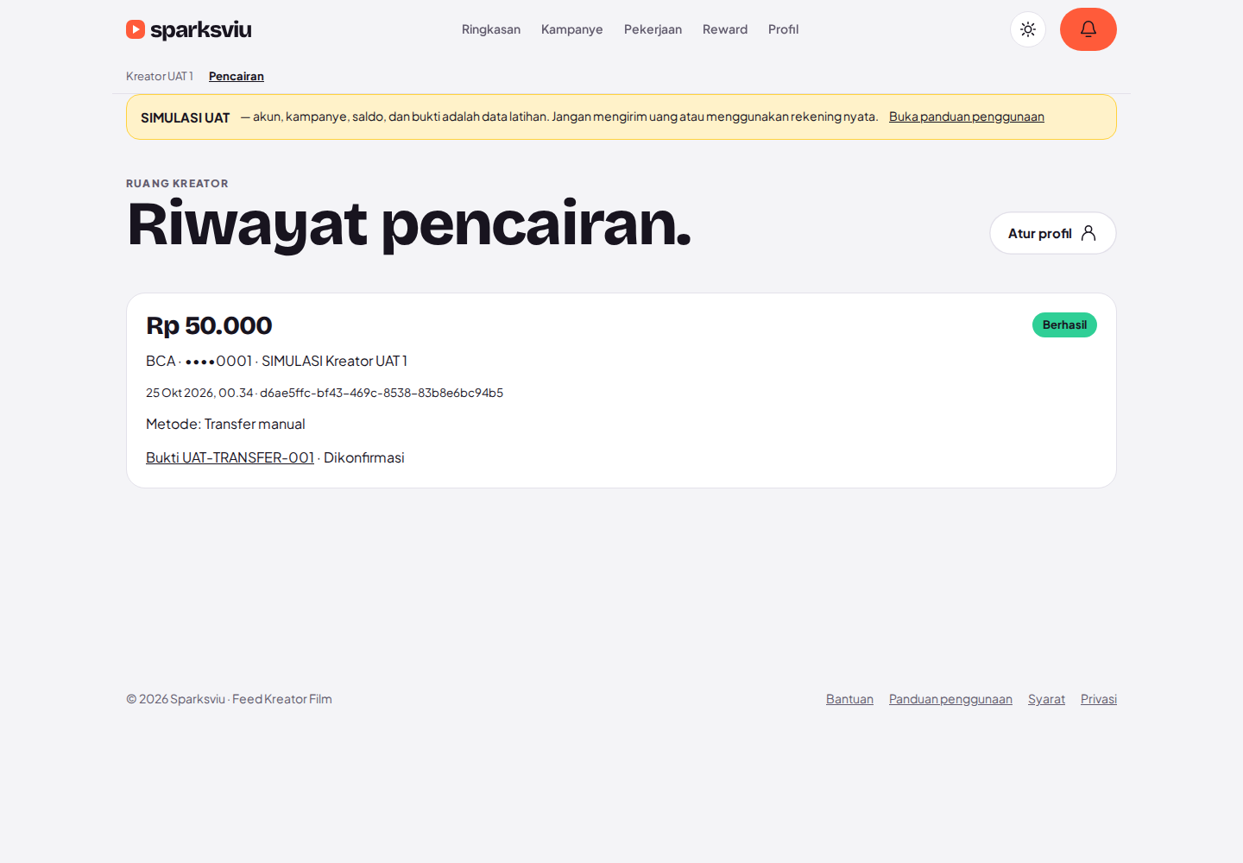Open the Syarat footer link
This screenshot has height=863, width=1243.
1046,699
